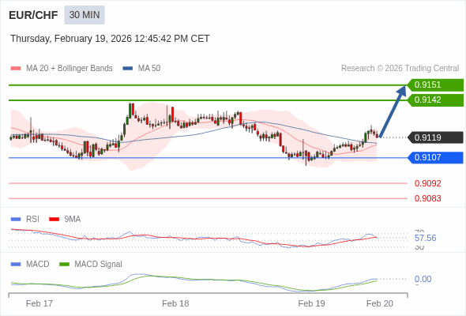This screenshot has height=316, width=466.
Task: Click the Feb 18 date axis label
Action: pyautogui.click(x=175, y=303)
